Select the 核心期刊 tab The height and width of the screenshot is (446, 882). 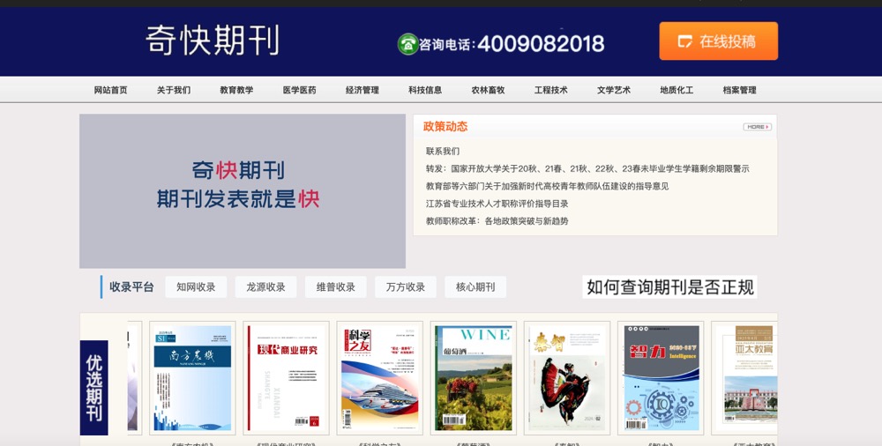coord(475,286)
